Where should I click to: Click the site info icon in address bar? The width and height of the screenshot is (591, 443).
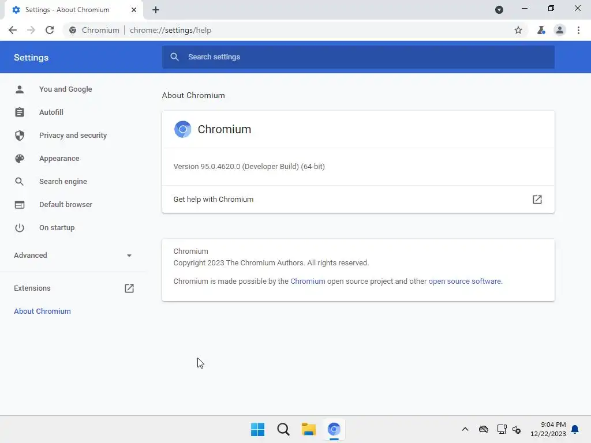click(73, 30)
